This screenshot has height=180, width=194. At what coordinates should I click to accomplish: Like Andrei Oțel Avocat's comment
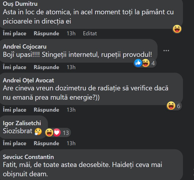coord(15,110)
